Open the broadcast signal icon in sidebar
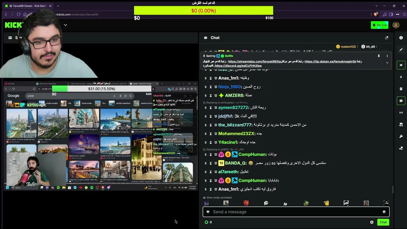 (x=401, y=113)
